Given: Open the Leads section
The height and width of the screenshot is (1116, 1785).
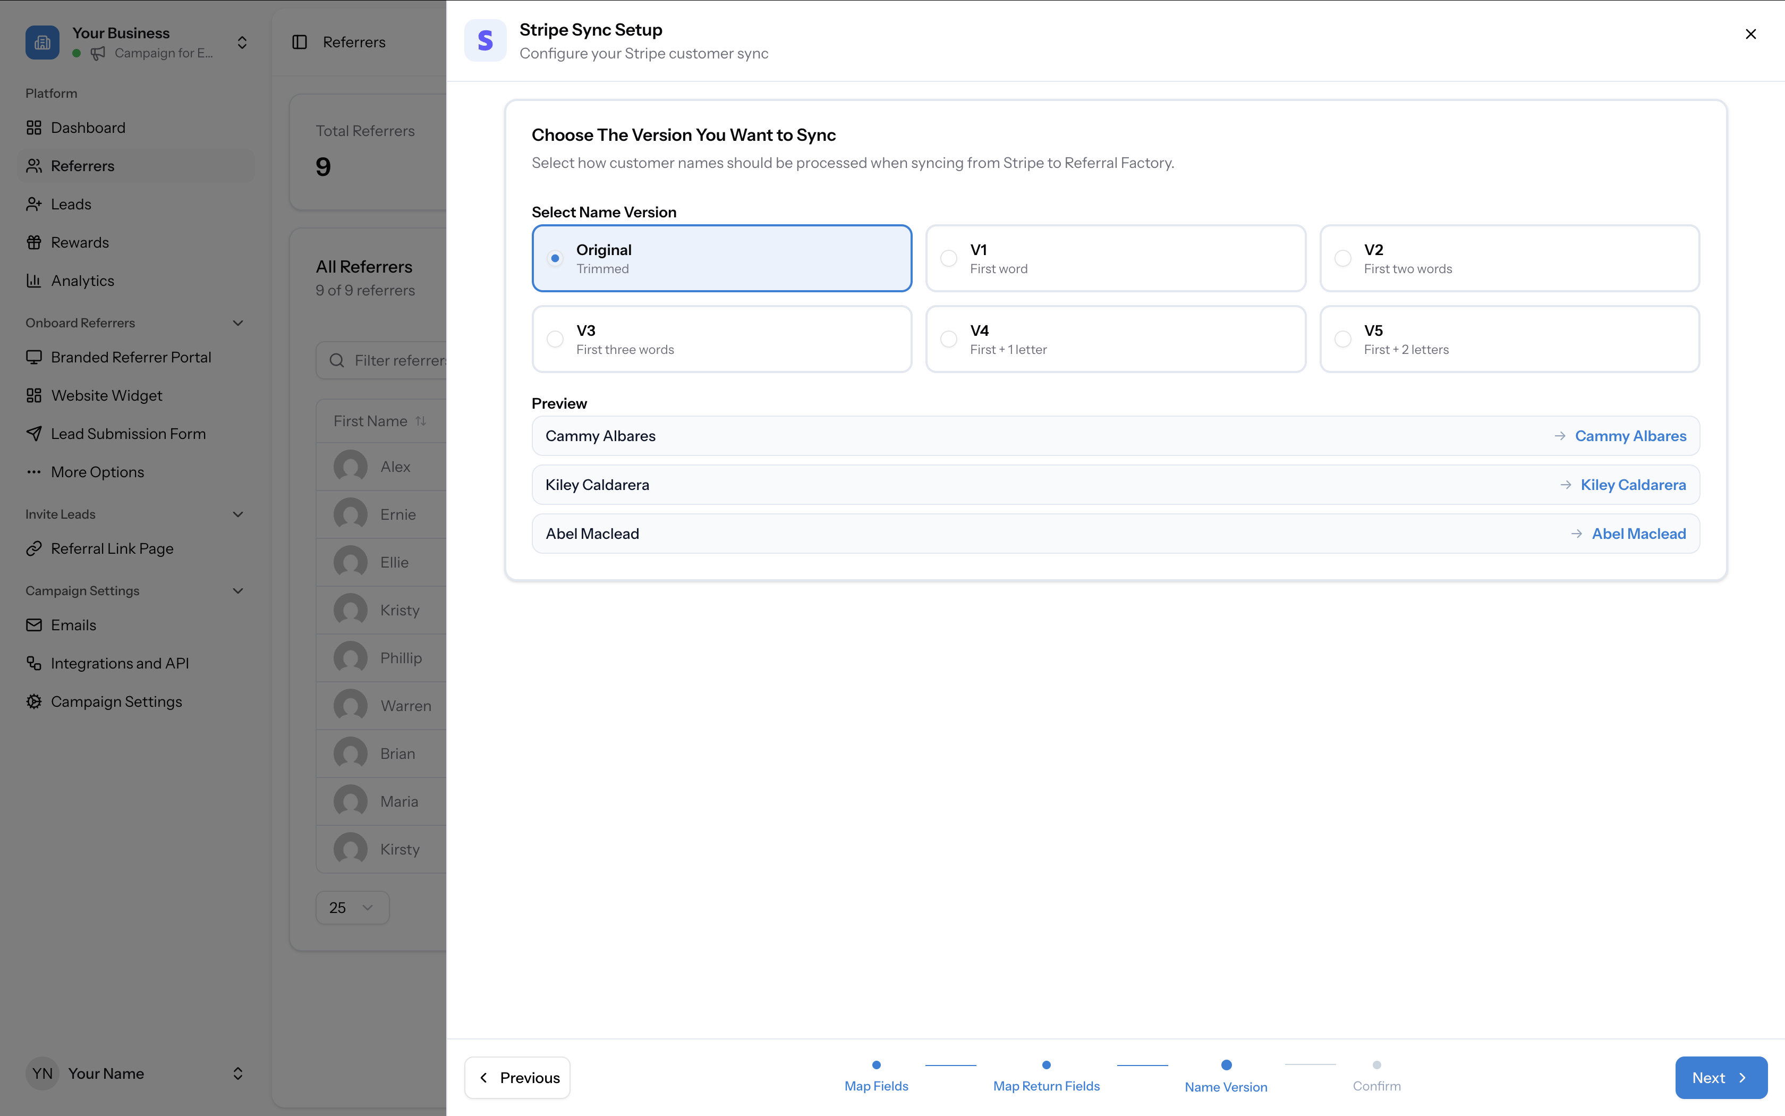Looking at the screenshot, I should pyautogui.click(x=70, y=204).
